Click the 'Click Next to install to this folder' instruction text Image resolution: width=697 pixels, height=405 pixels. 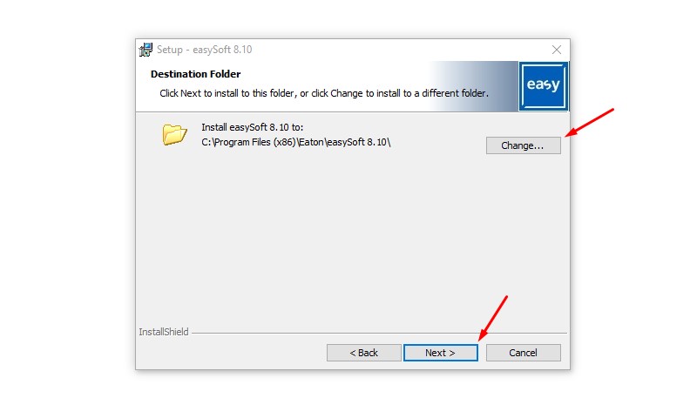point(324,93)
